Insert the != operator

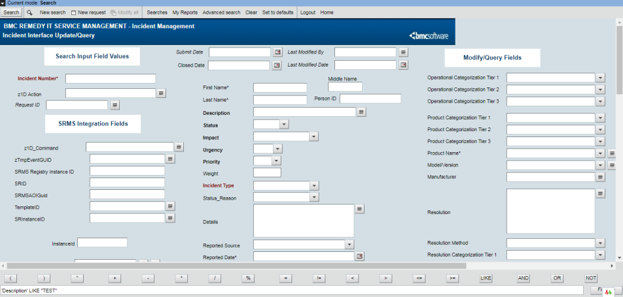point(319,278)
